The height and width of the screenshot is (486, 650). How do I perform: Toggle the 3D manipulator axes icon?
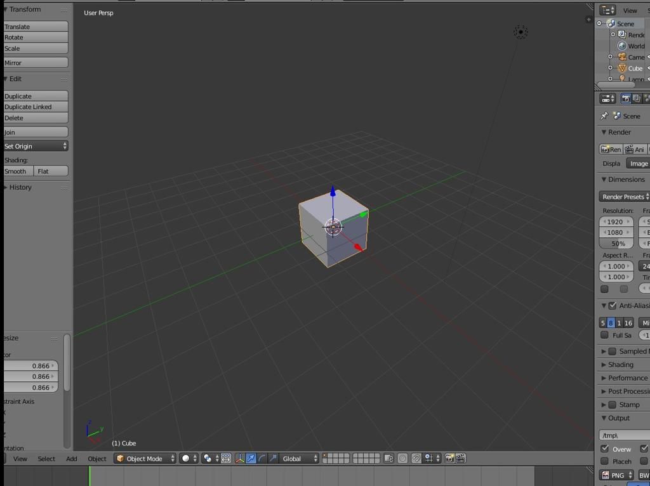tap(239, 458)
